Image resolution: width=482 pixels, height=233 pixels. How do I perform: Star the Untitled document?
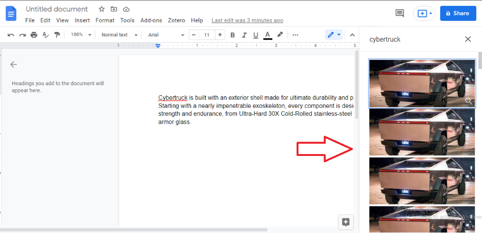(x=102, y=9)
